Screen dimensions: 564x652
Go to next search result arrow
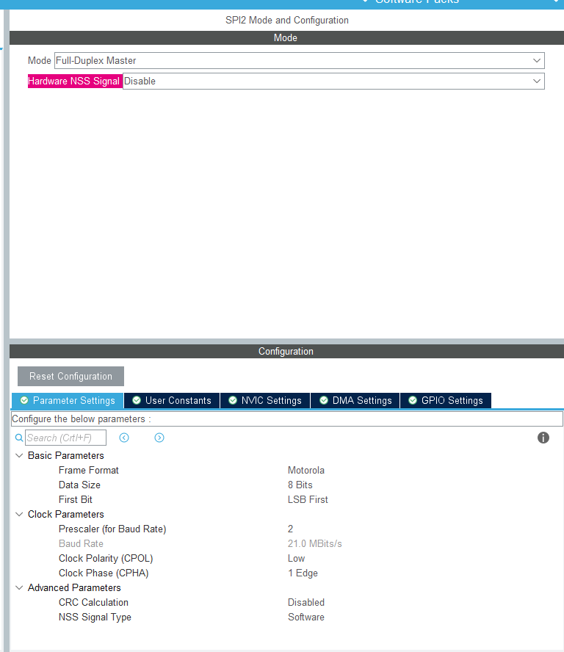[159, 438]
